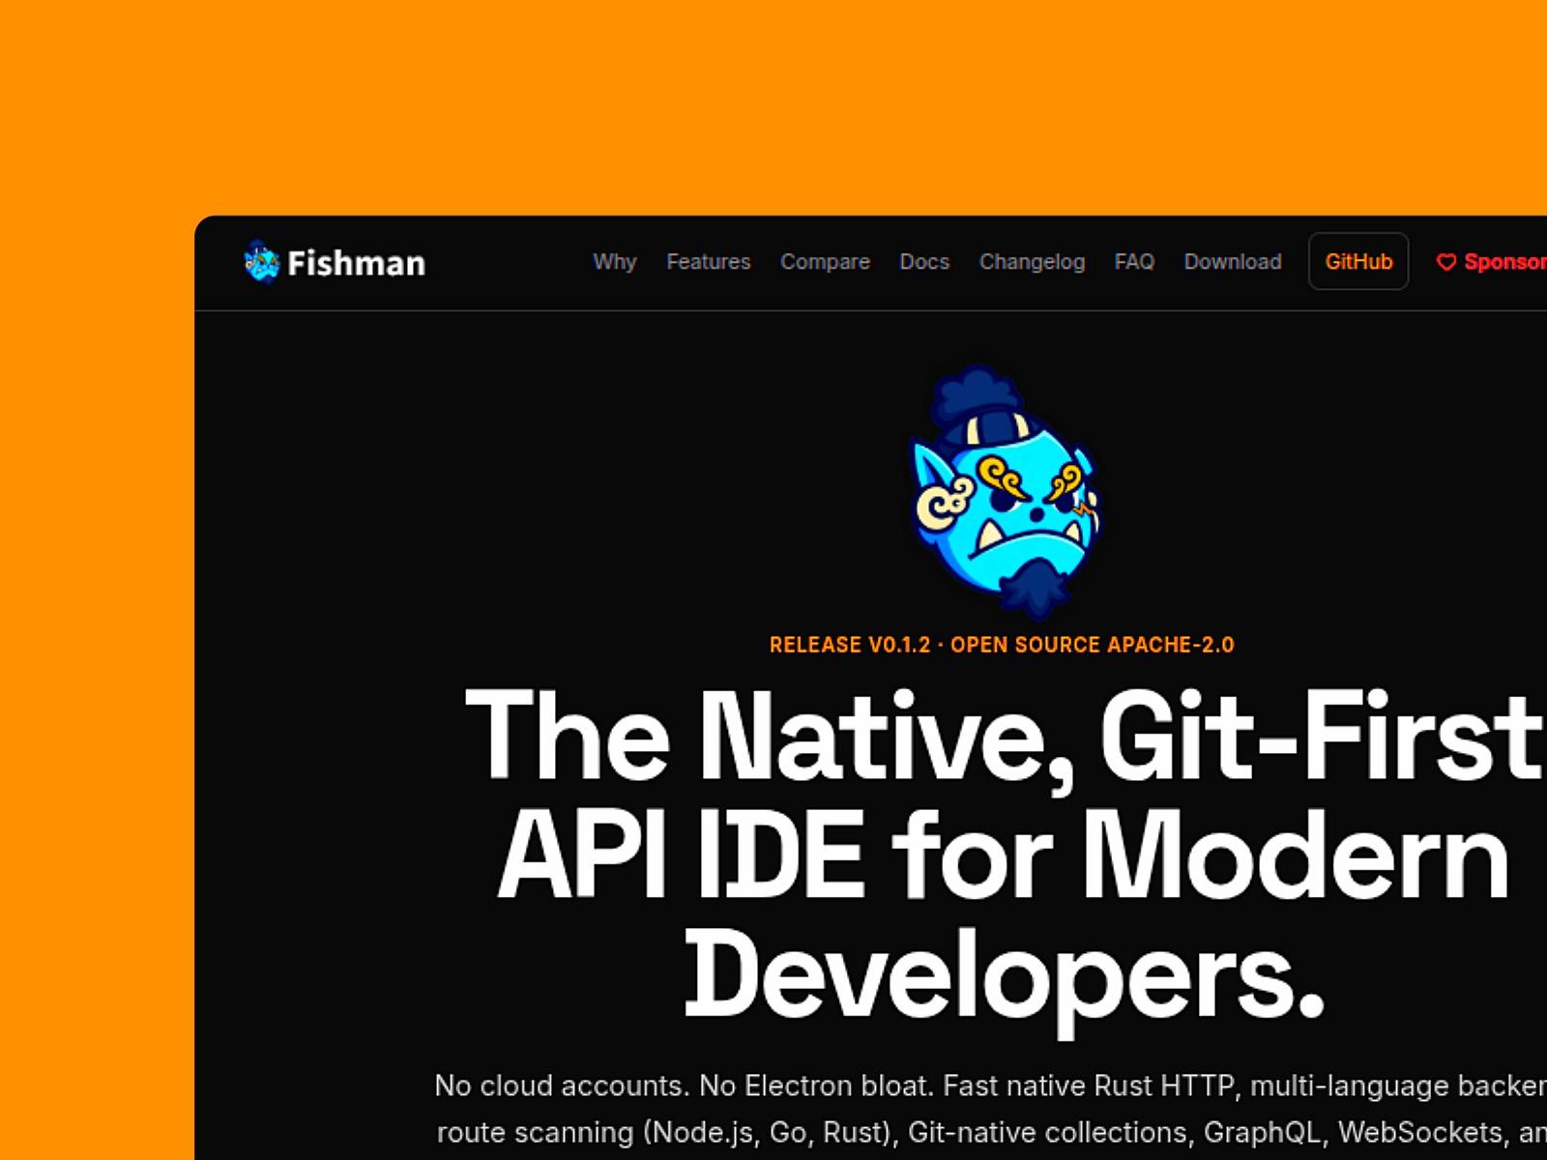
Task: Click the Fishman logo icon in navbar
Action: tap(261, 262)
